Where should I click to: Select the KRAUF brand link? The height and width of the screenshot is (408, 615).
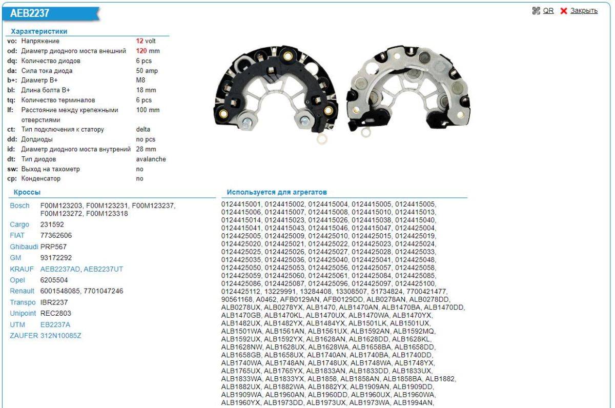[x=21, y=269]
